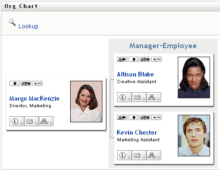Choose org chart relationship on Margo MacKenzie's card

click(x=26, y=84)
